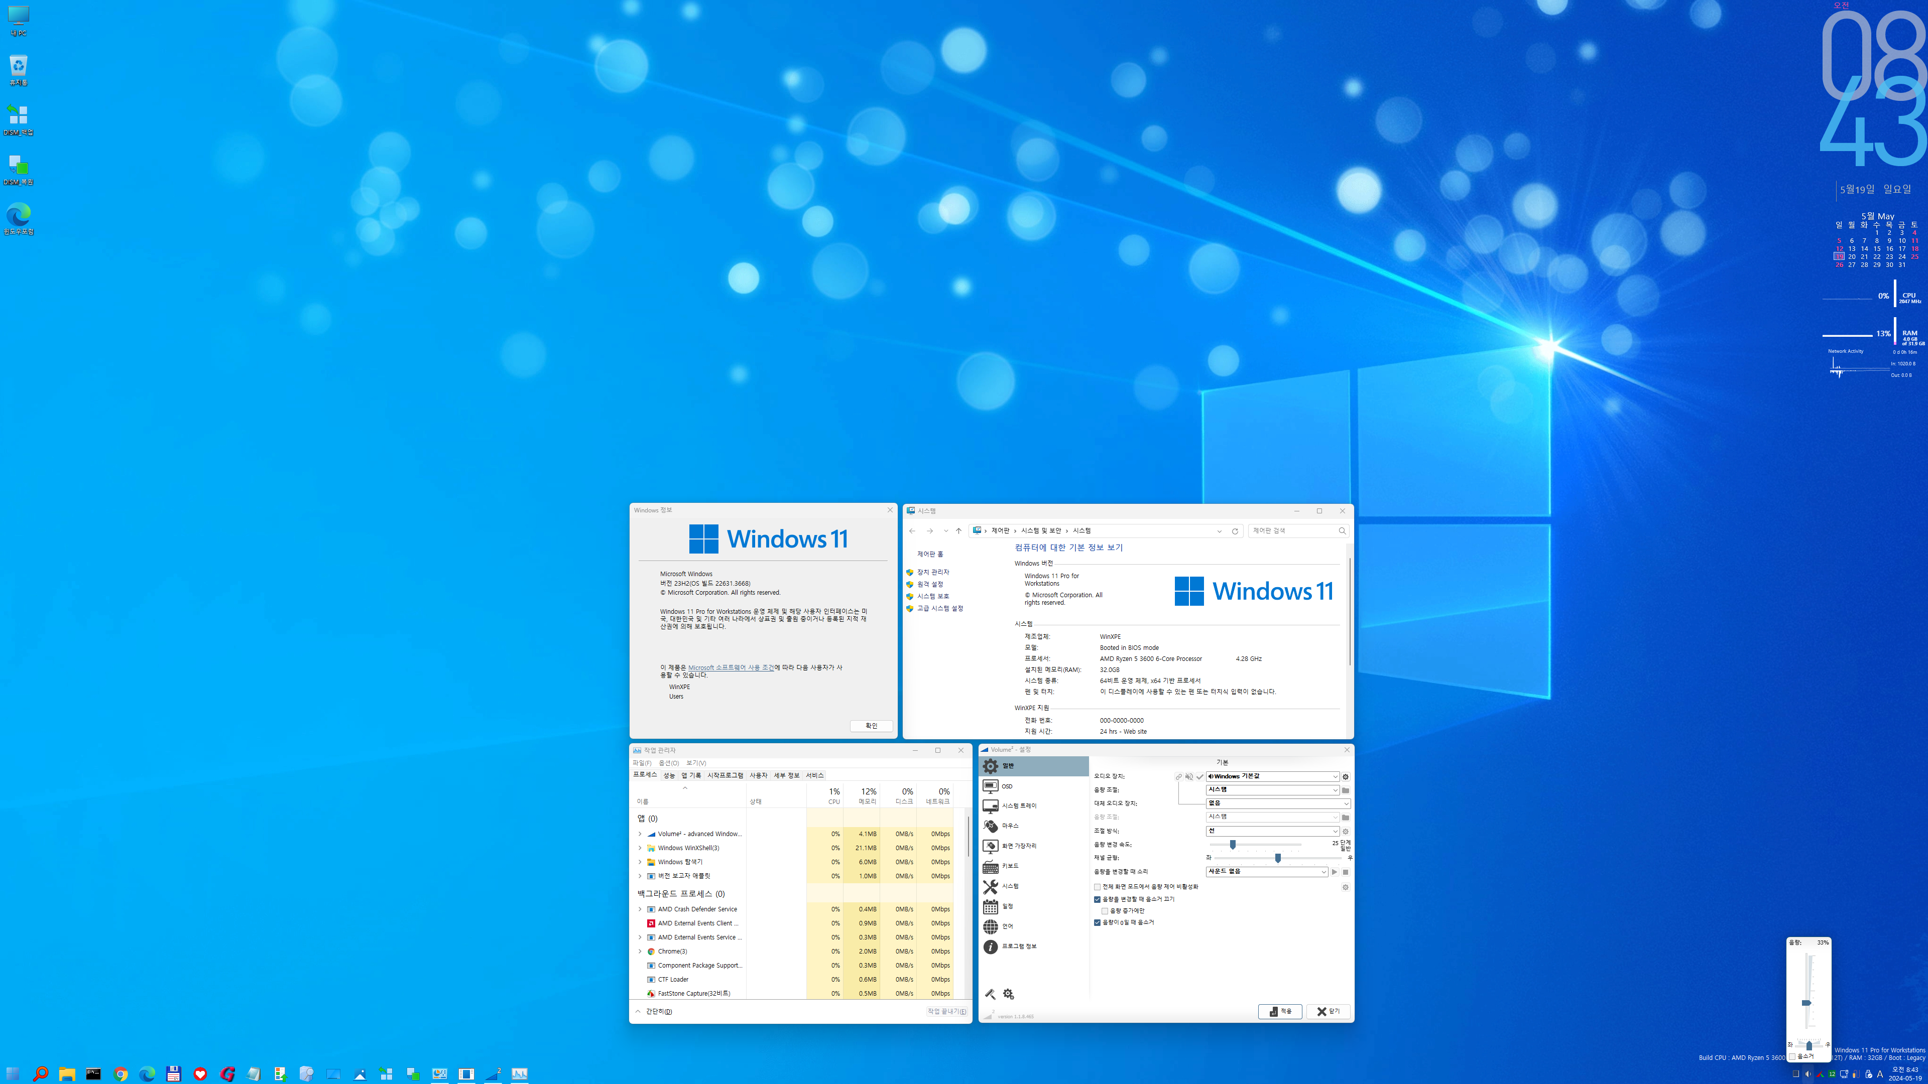The width and height of the screenshot is (1928, 1084).
Task: Switch to the 성능 tab
Action: (x=669, y=776)
